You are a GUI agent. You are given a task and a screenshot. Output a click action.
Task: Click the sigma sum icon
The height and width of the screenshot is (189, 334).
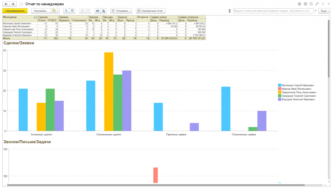pos(230,11)
